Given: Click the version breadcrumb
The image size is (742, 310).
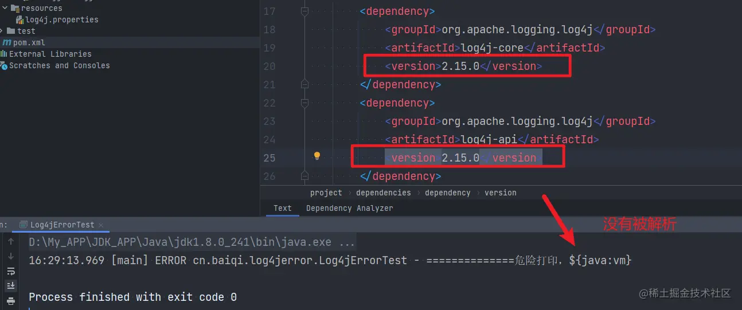Looking at the screenshot, I should point(501,193).
